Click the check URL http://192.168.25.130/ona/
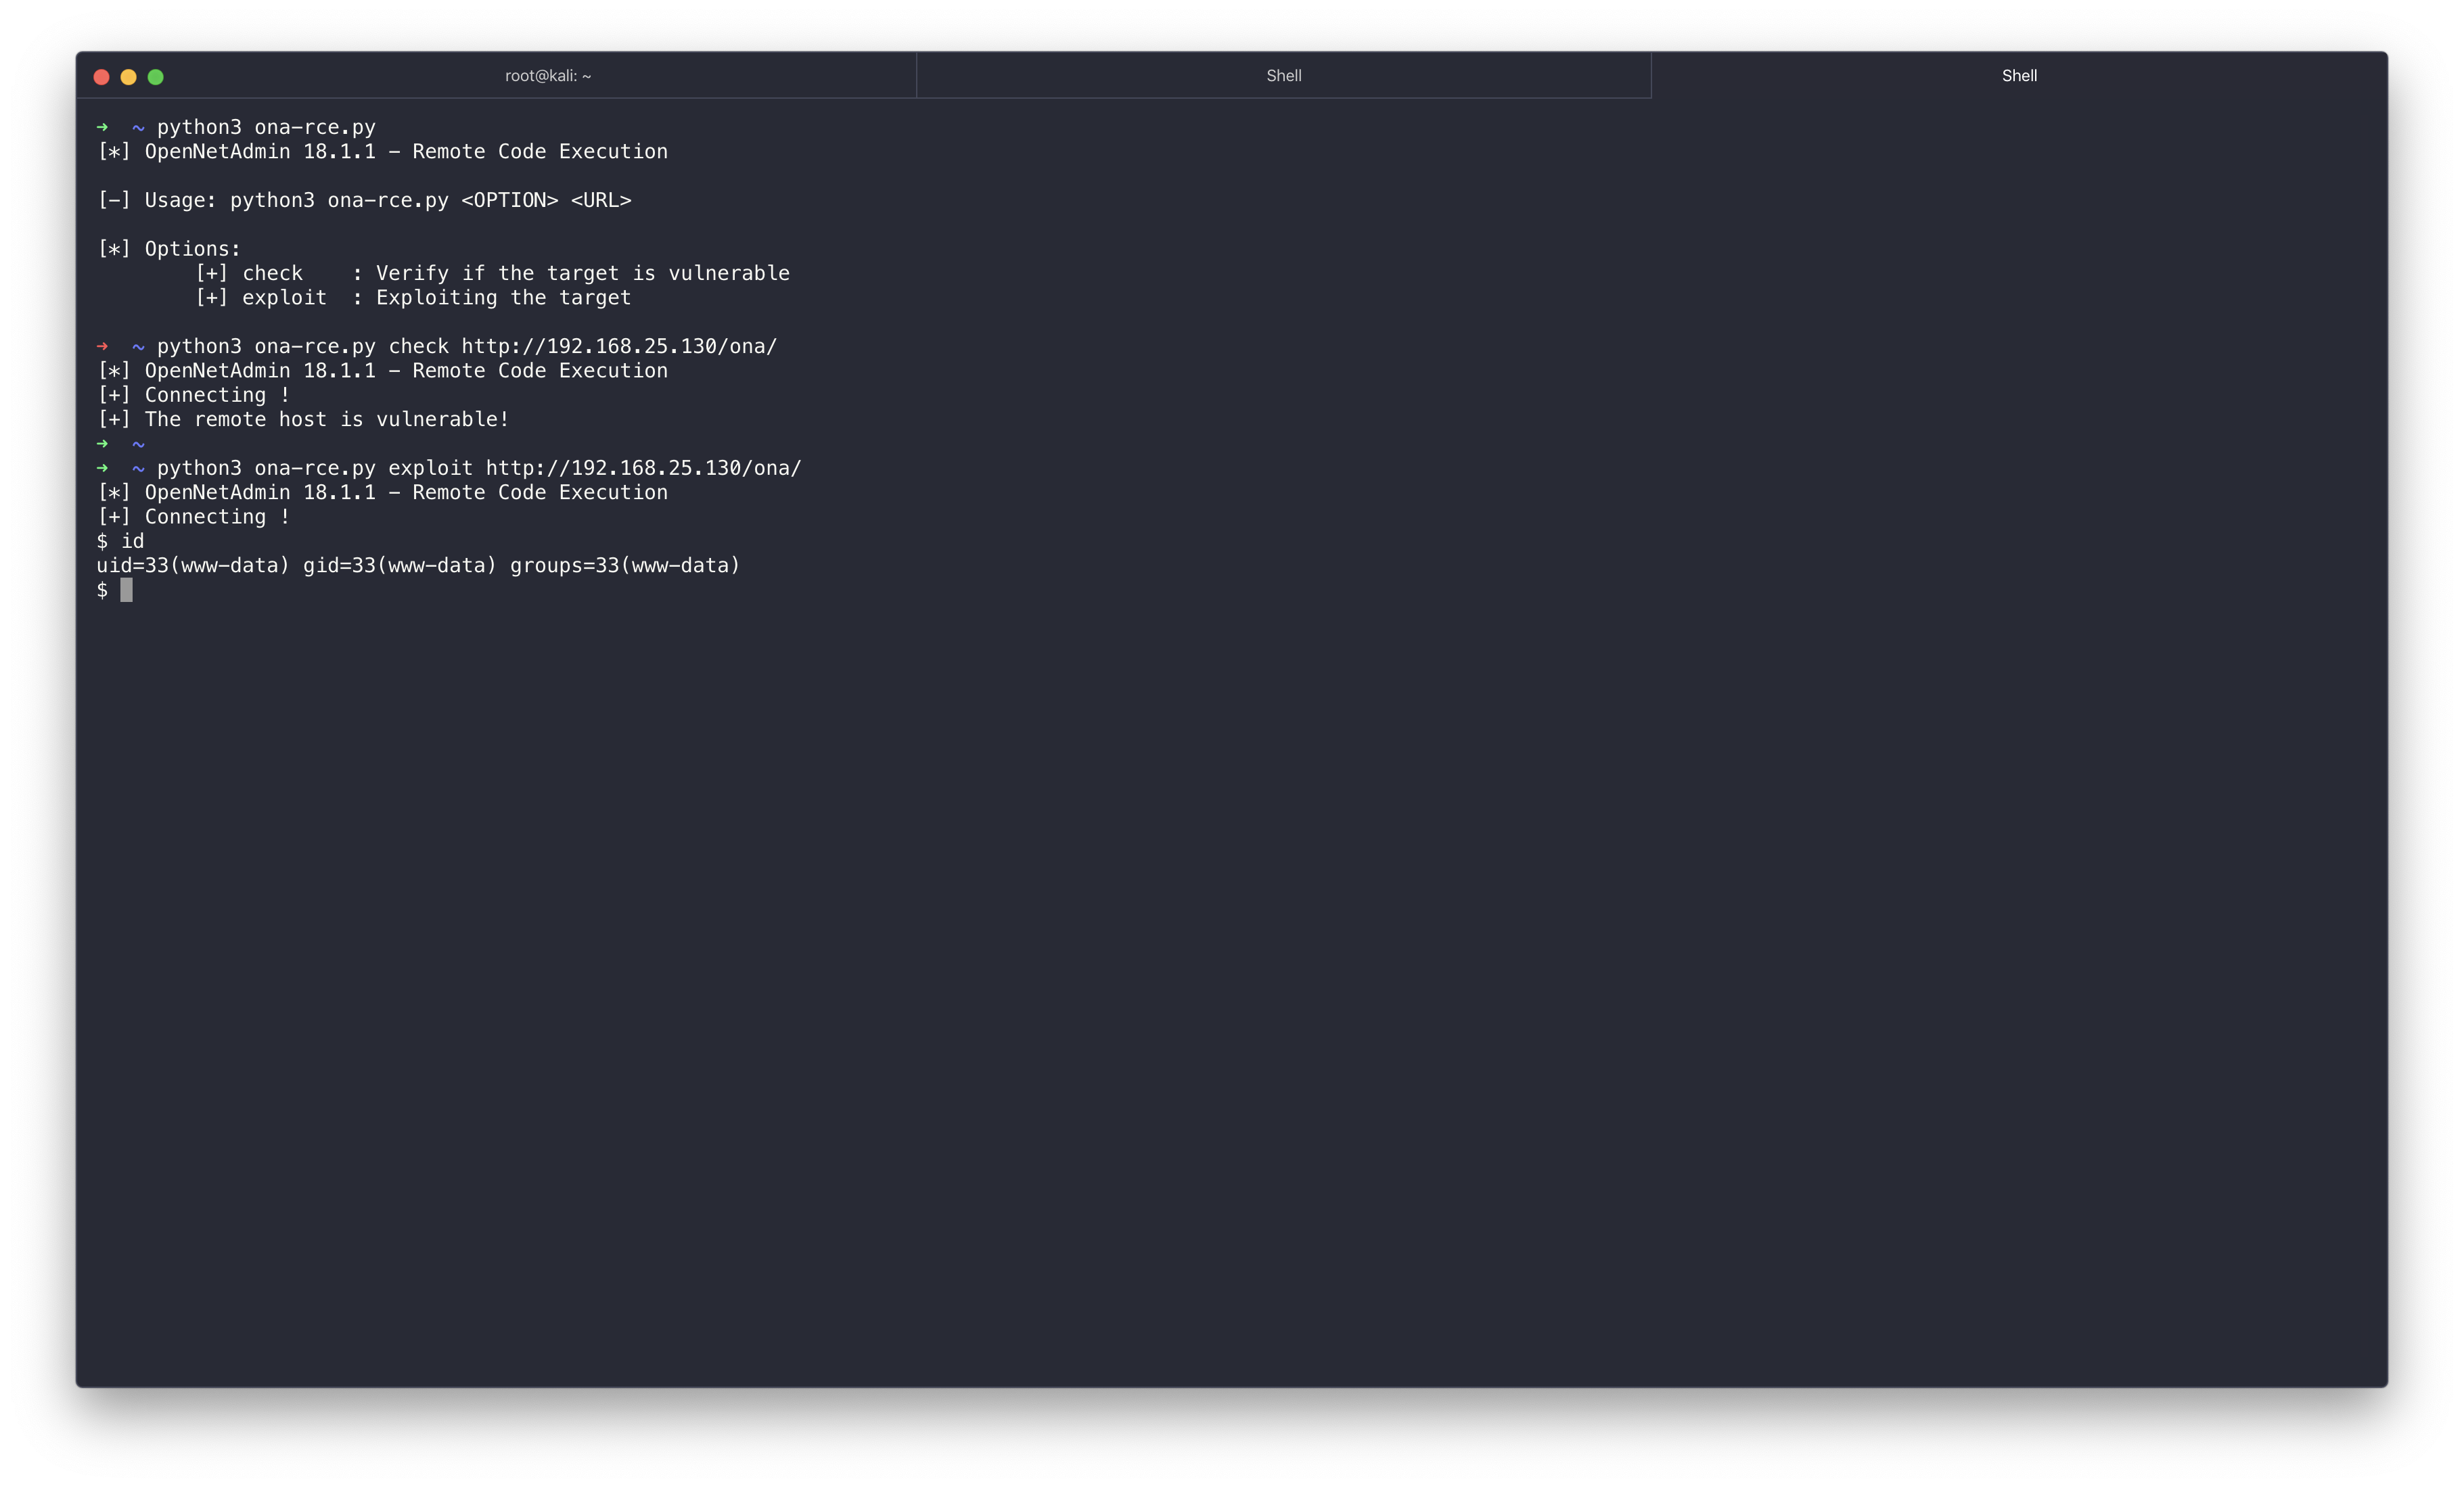2464x1488 pixels. 618,346
